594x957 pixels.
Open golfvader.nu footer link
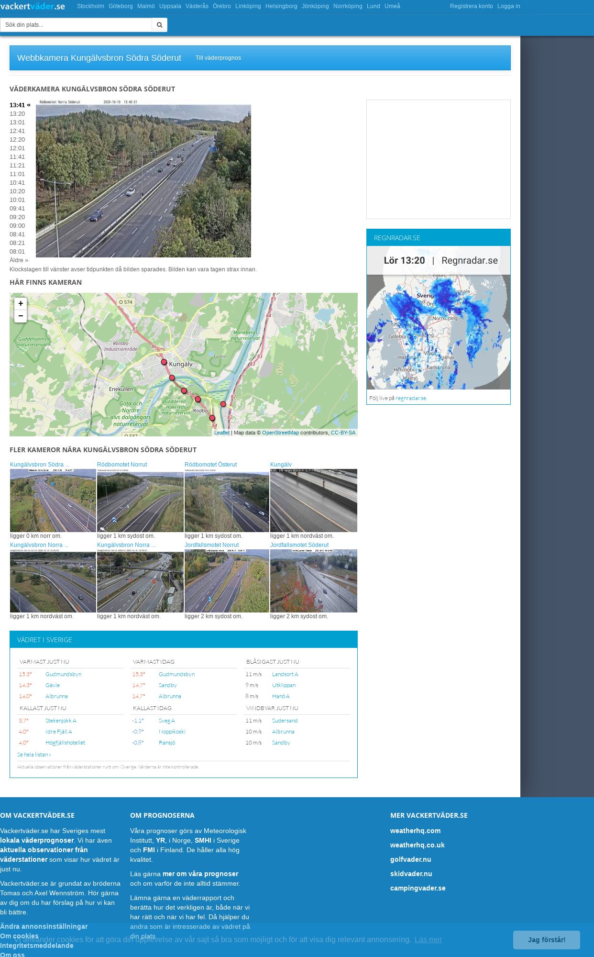point(410,859)
